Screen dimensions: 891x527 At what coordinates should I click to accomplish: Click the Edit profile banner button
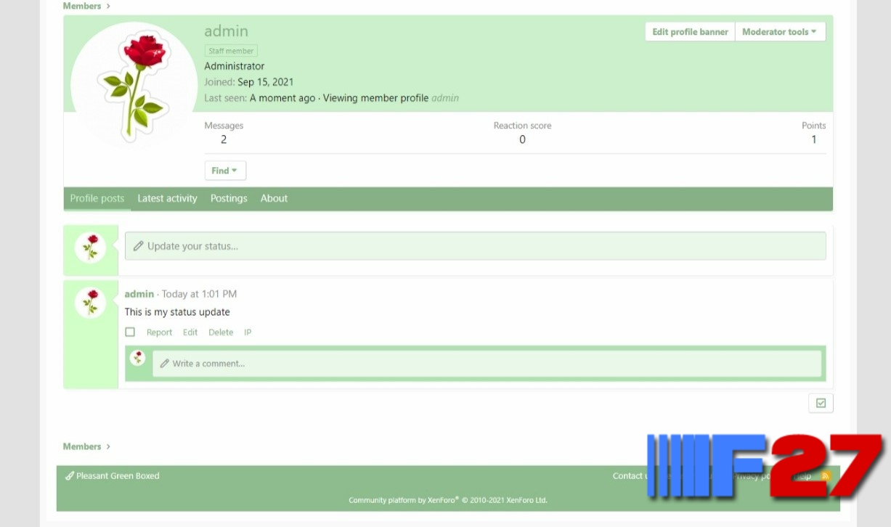[x=690, y=32]
